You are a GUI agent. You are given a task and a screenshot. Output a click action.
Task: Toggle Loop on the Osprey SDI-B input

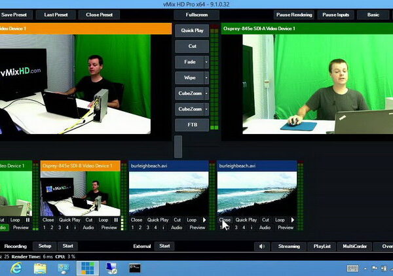103,220
